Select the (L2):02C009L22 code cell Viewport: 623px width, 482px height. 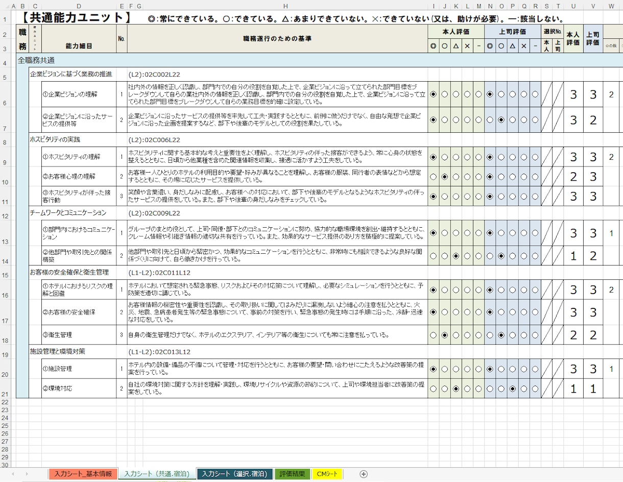(154, 213)
